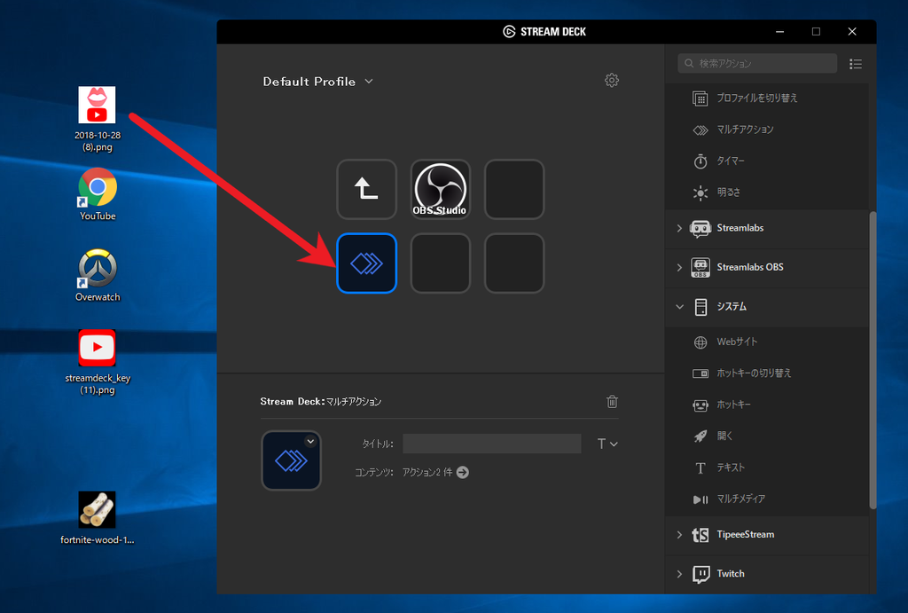Image resolution: width=908 pixels, height=613 pixels.
Task: Select the YouTube Chrome desktop shortcut
Action: coord(98,194)
